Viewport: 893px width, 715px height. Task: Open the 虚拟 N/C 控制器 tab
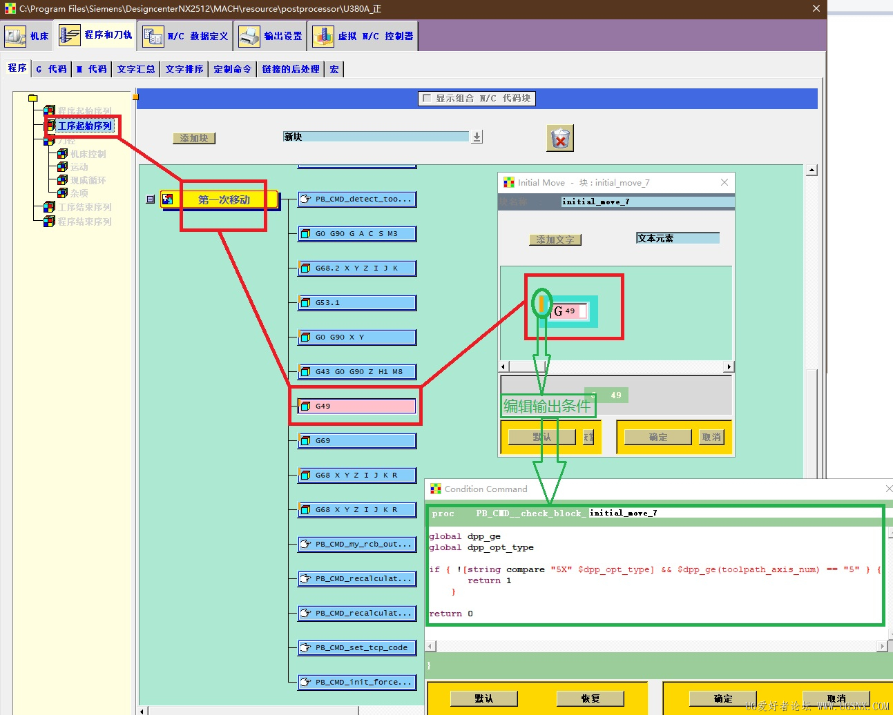click(363, 36)
